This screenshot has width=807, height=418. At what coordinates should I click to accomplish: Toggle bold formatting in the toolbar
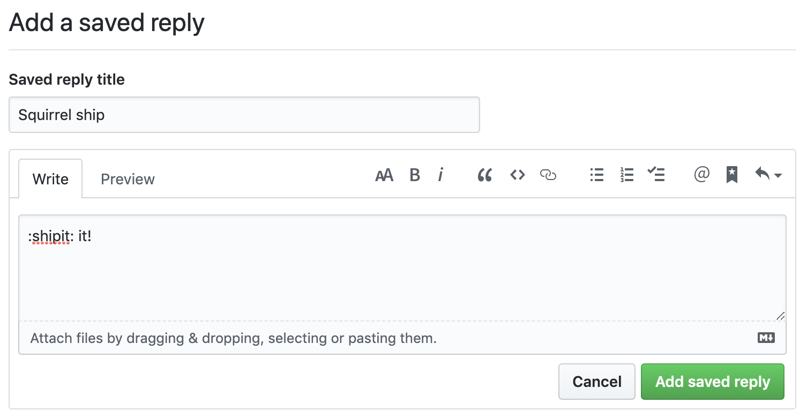pos(415,175)
